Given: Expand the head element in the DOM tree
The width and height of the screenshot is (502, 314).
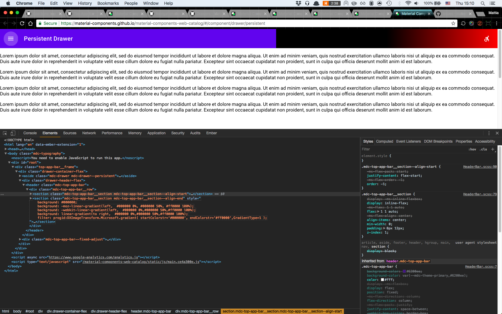Looking at the screenshot, I should pos(5,149).
